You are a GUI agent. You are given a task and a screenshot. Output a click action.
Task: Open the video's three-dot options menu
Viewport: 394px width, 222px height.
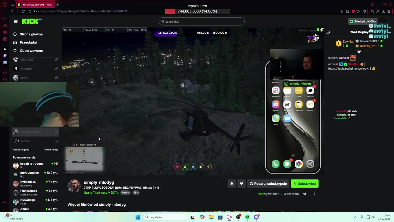point(314,194)
